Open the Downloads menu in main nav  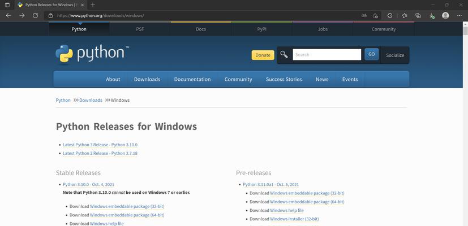coord(147,79)
